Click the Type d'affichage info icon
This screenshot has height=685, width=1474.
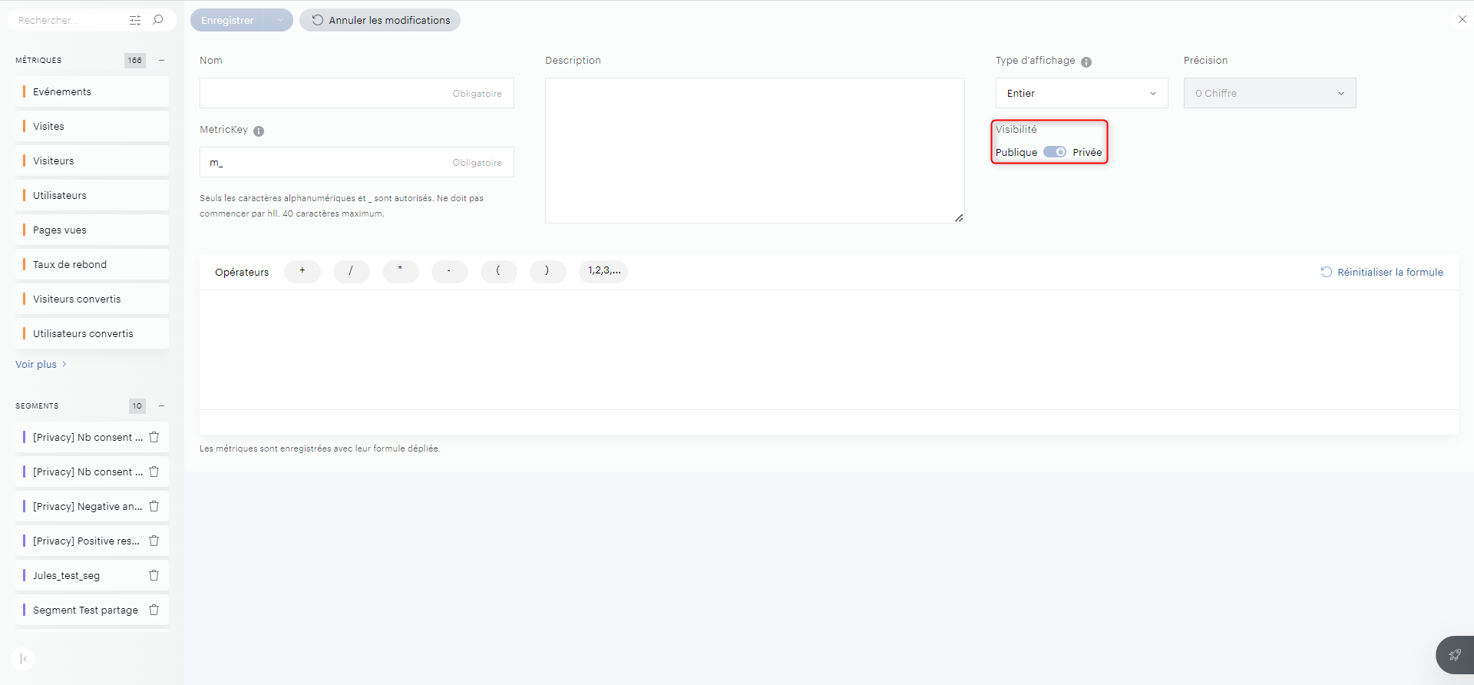(1086, 62)
